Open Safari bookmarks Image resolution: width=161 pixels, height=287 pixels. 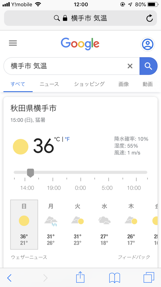click(x=115, y=278)
